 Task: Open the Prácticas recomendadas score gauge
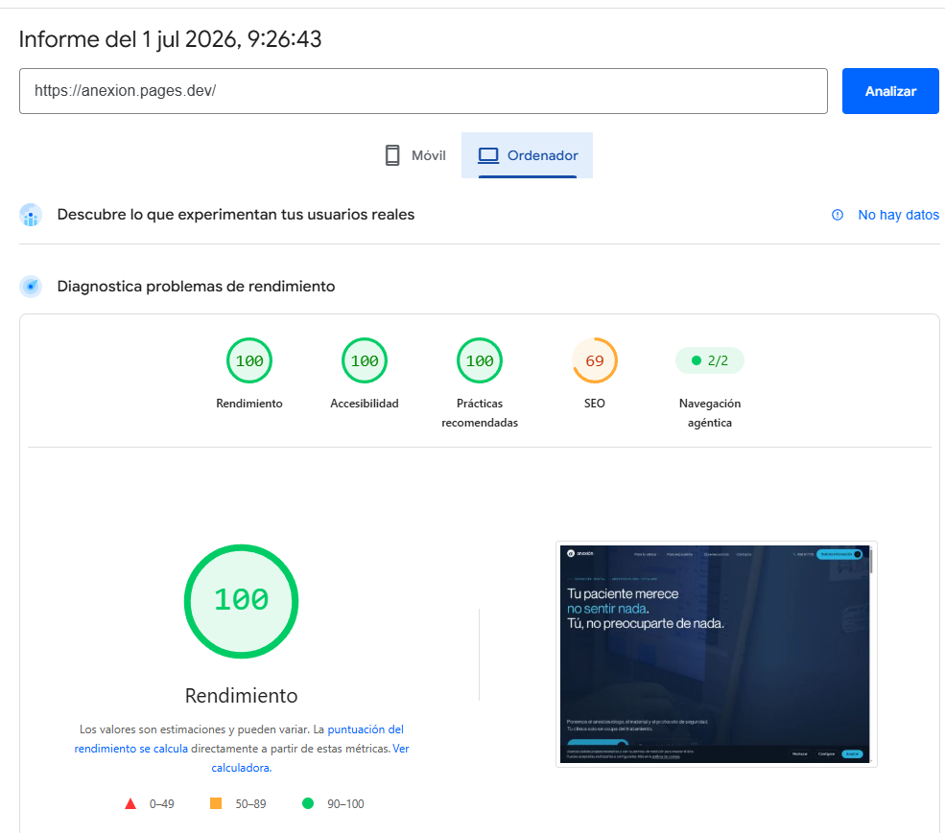tap(480, 360)
